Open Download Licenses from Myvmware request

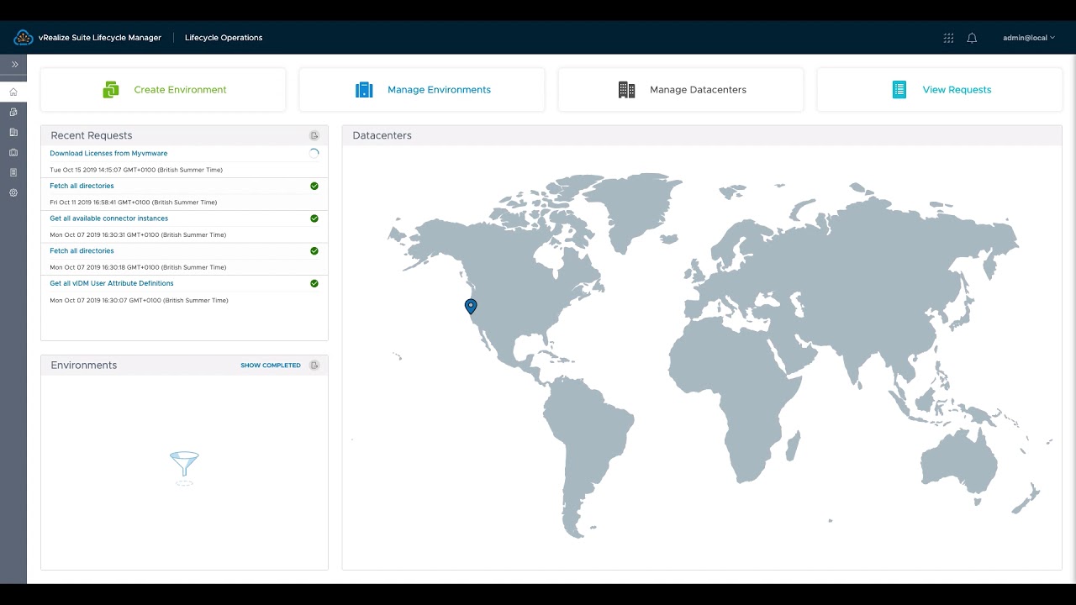point(108,154)
